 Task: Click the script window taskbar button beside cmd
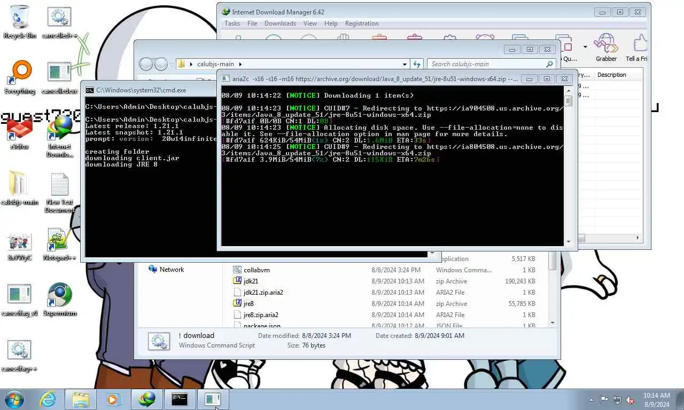[x=213, y=399]
